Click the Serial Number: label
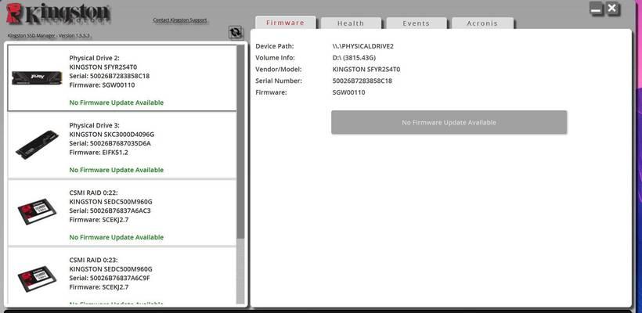Viewport: 642px width, 313px height. pyautogui.click(x=279, y=81)
